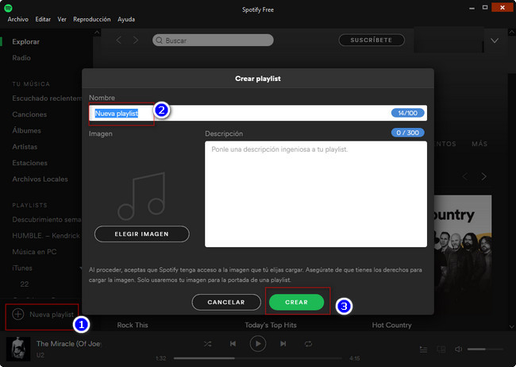Click the Nueva playlist sidebar label
Viewport: 516px width, 367px height.
52,315
